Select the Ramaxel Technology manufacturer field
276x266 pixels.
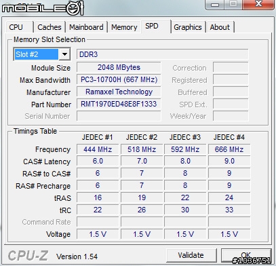[119, 92]
